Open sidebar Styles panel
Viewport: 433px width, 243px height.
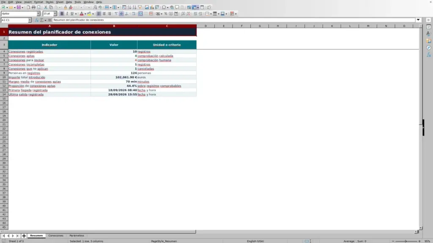tap(429, 34)
